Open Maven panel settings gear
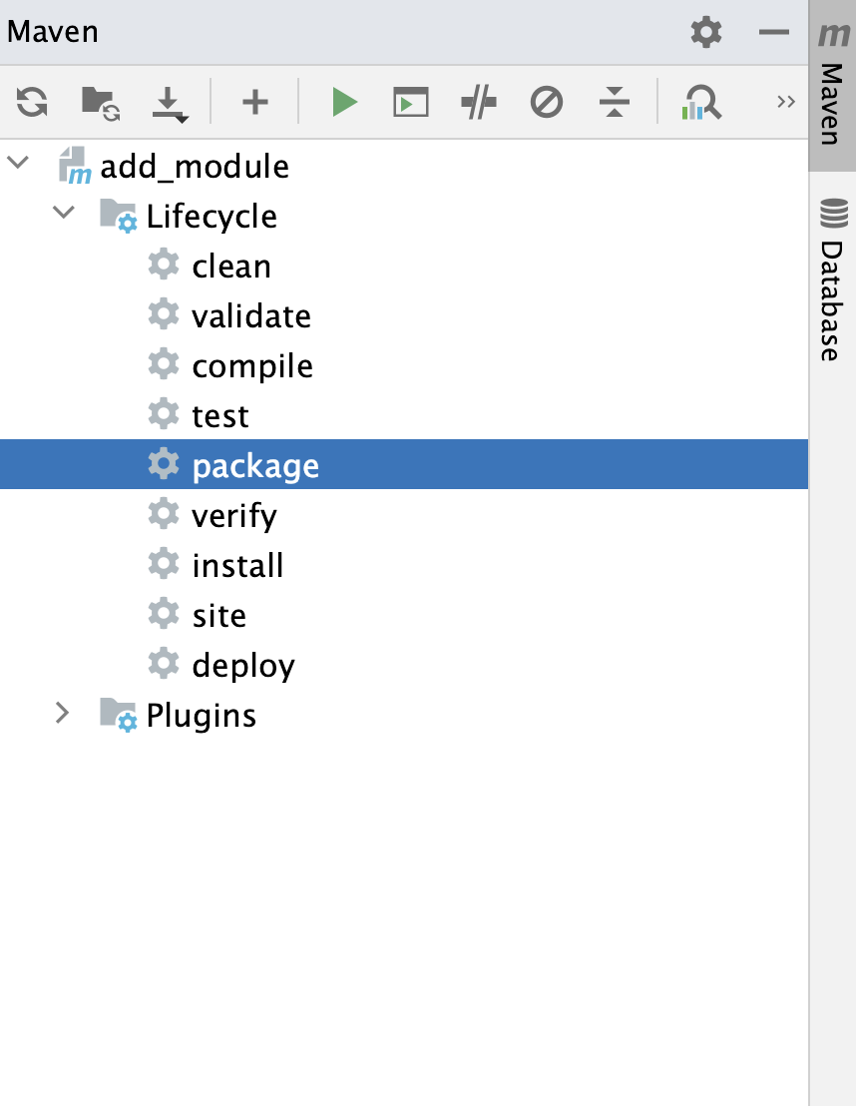The image size is (856, 1106). (x=705, y=33)
